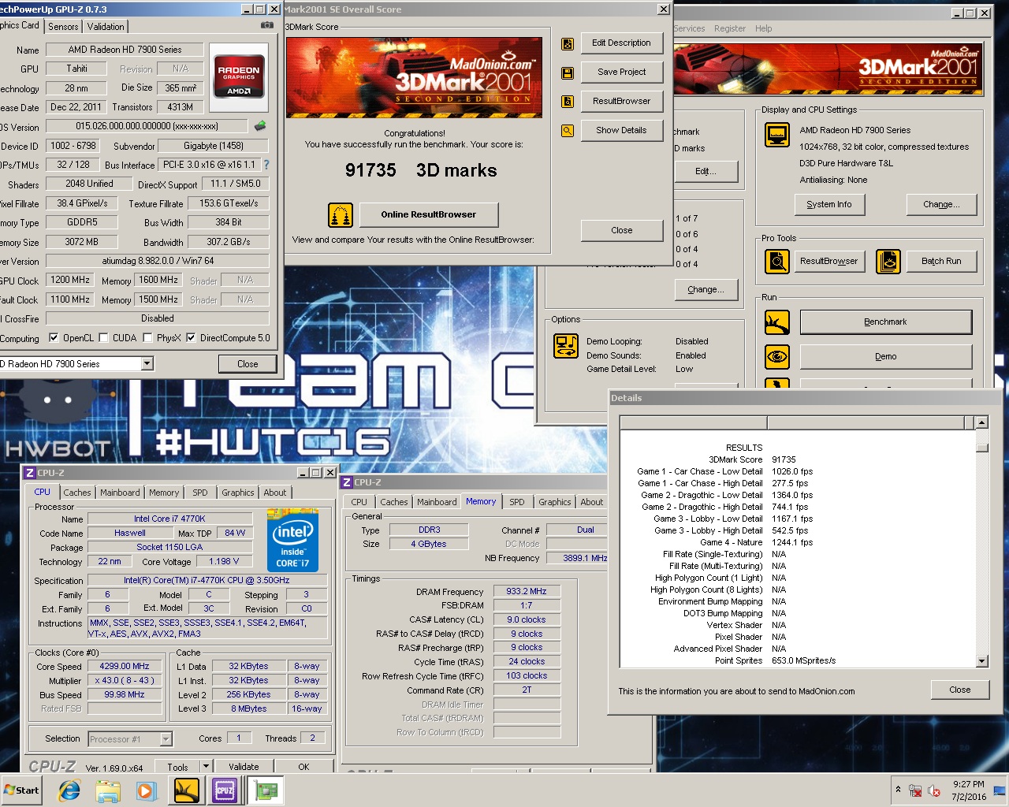This screenshot has height=807, width=1009.
Task: Open the Register menu in 3DMark2001
Action: point(730,28)
